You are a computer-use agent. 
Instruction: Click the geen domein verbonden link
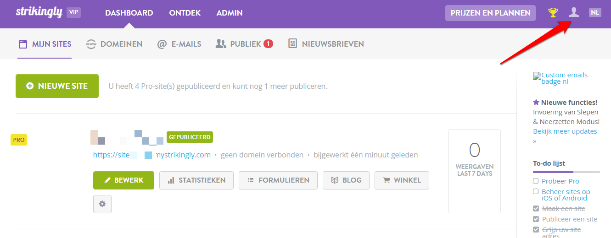[262, 155]
